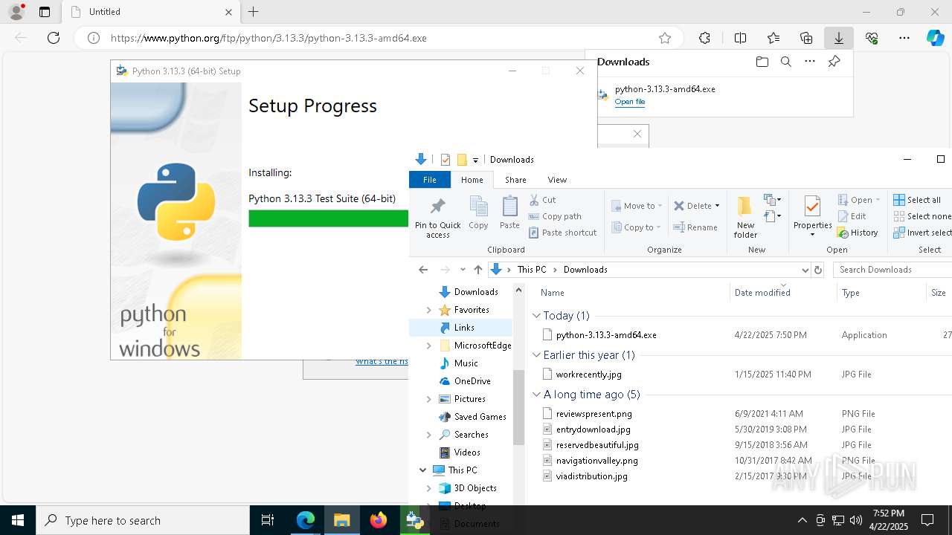Open Firefox from the taskbar
The image size is (952, 535).
point(379,520)
